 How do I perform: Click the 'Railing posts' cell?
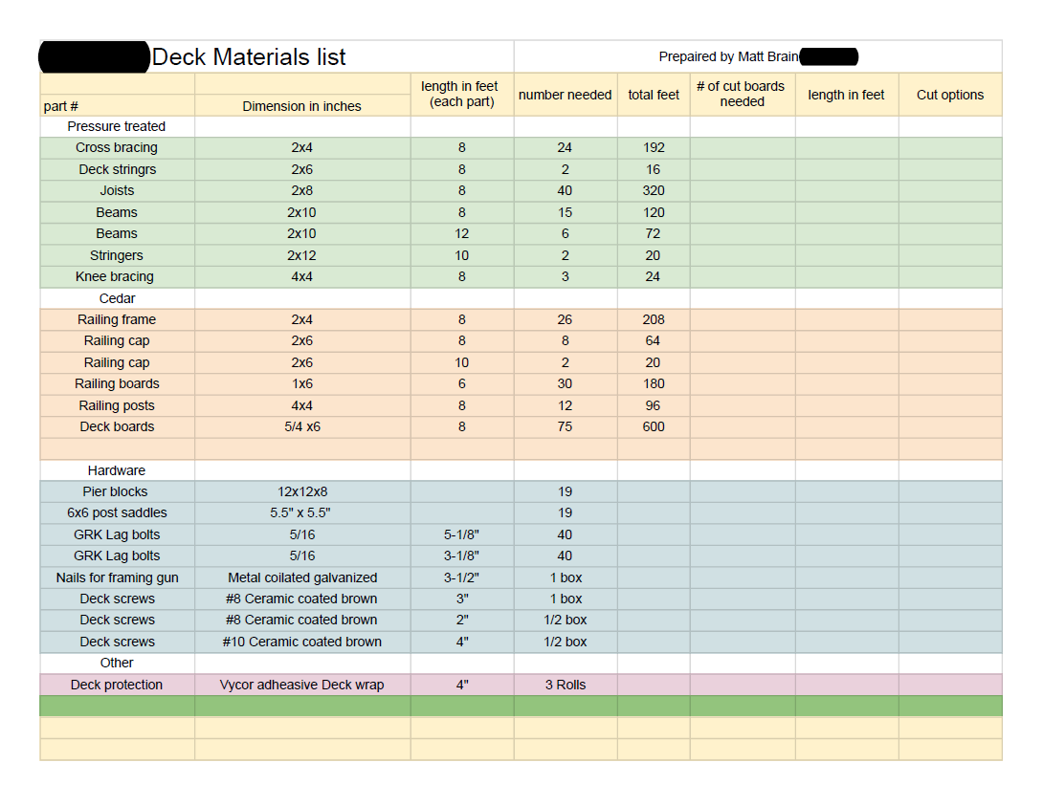point(117,405)
